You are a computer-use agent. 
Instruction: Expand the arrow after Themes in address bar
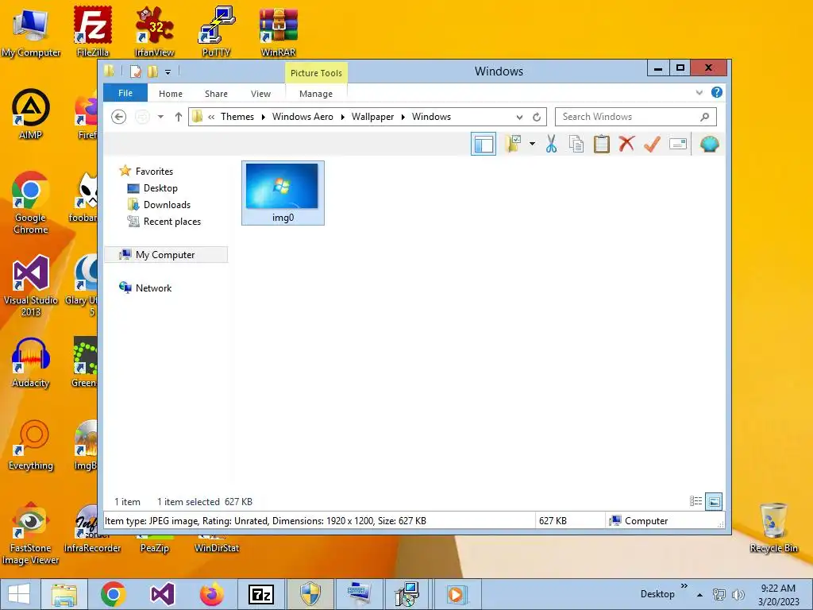[264, 117]
